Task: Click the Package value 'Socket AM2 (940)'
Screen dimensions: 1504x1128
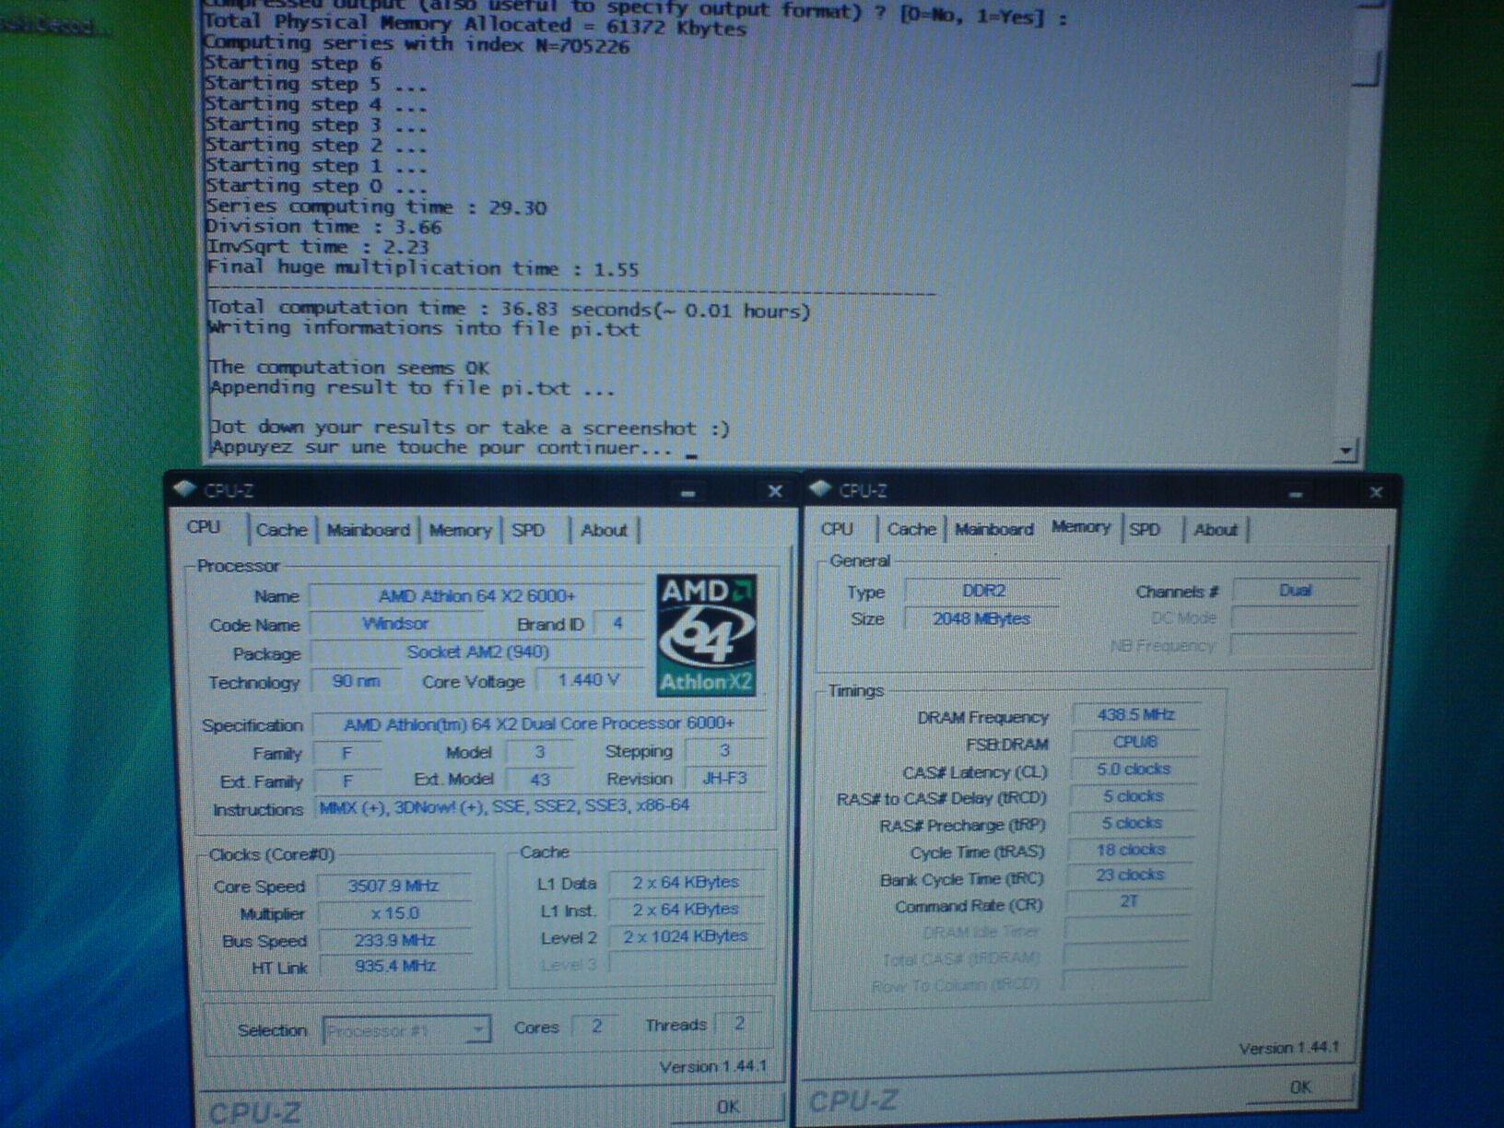Action: click(477, 652)
